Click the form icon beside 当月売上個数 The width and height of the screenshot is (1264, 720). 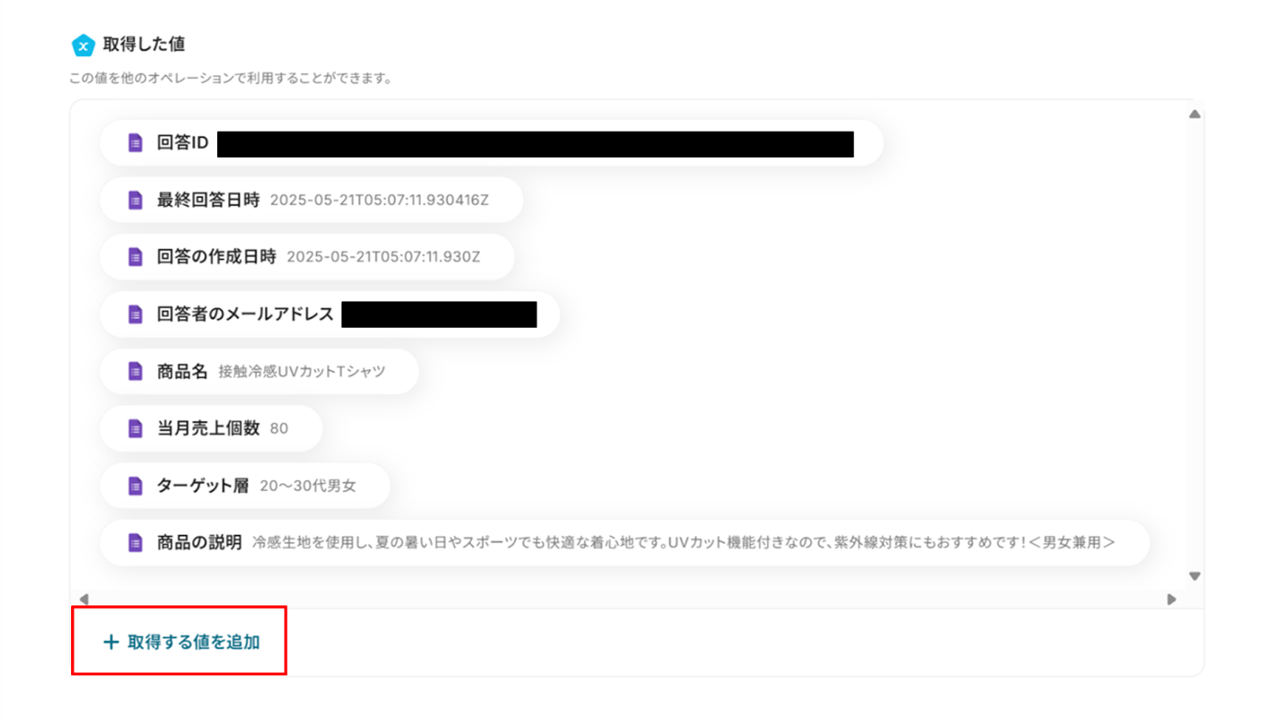click(135, 429)
